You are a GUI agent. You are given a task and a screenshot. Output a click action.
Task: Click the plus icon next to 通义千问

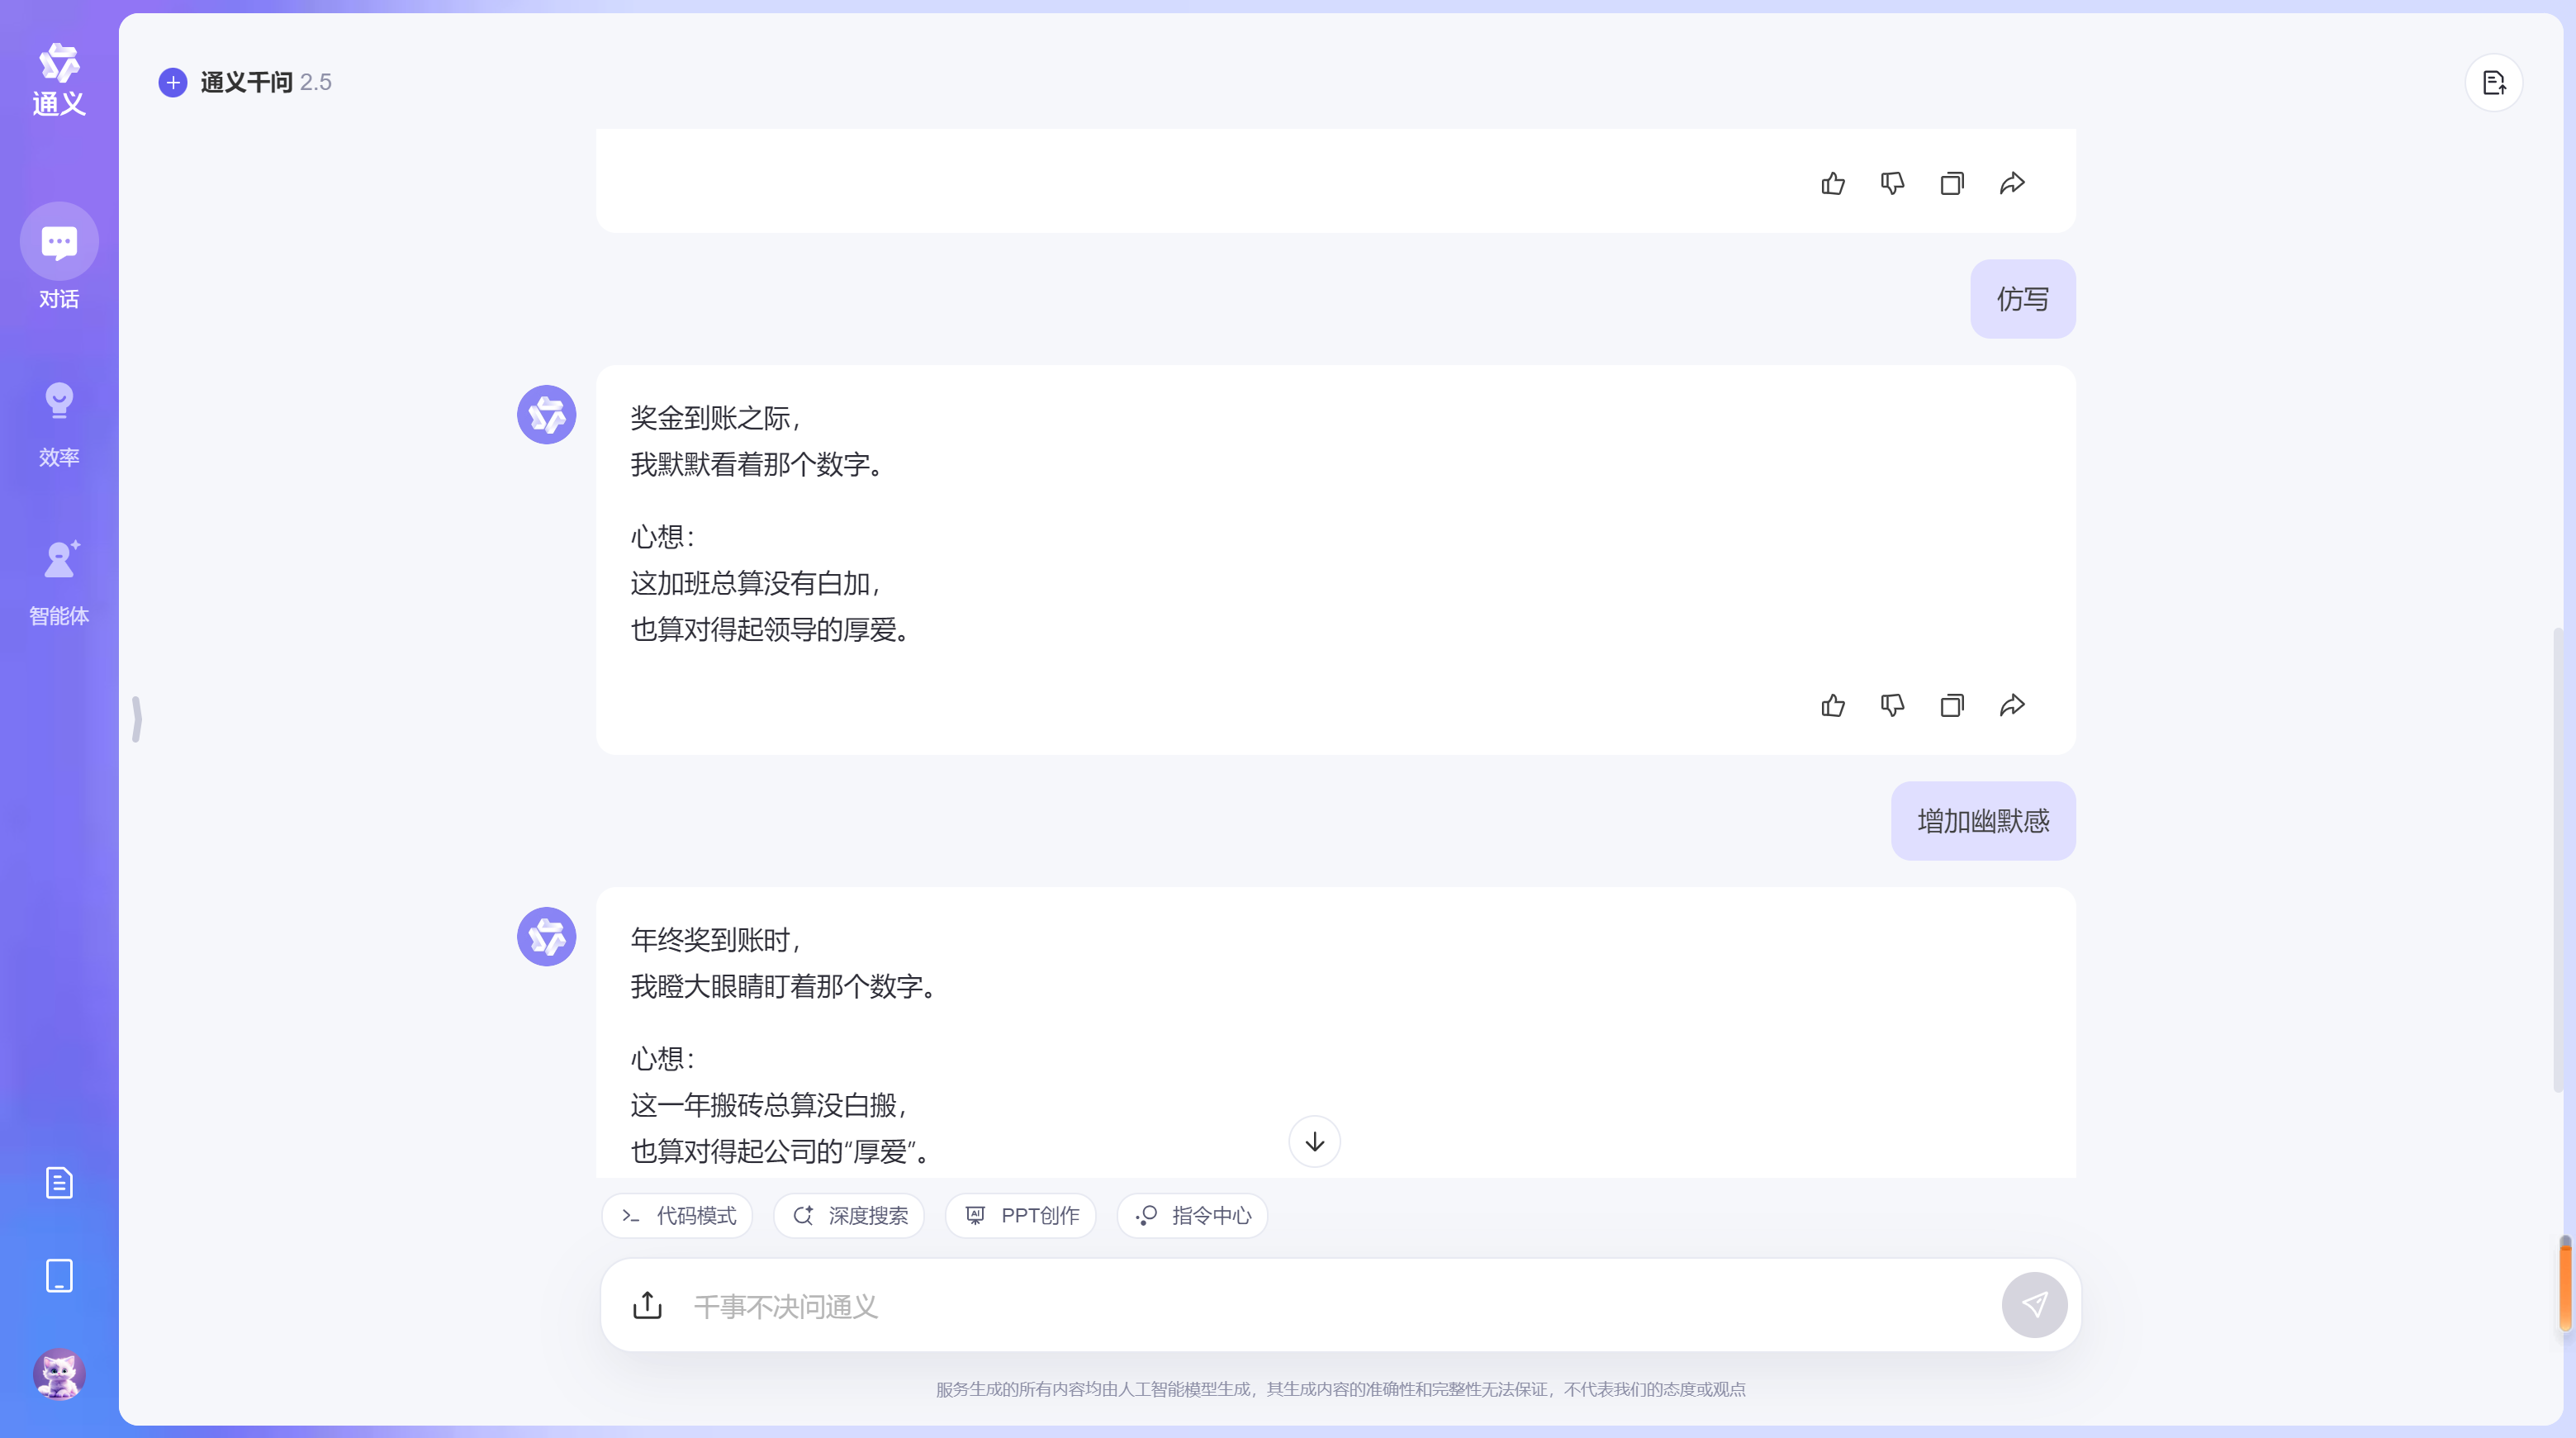pyautogui.click(x=173, y=83)
